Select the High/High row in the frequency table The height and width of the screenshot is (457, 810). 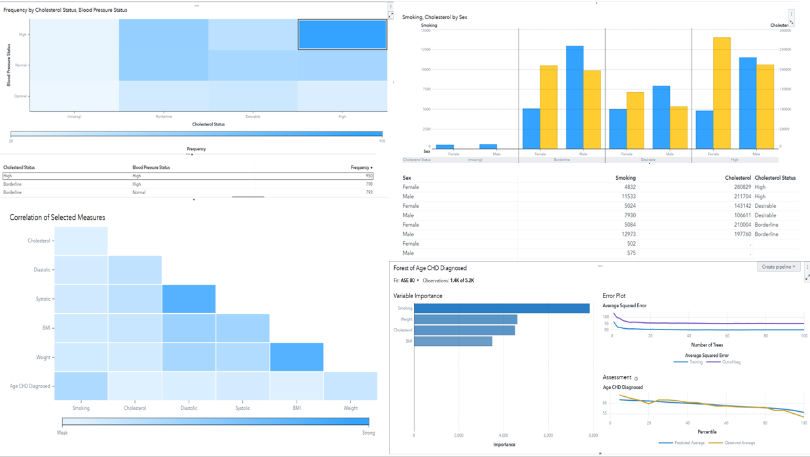[188, 176]
